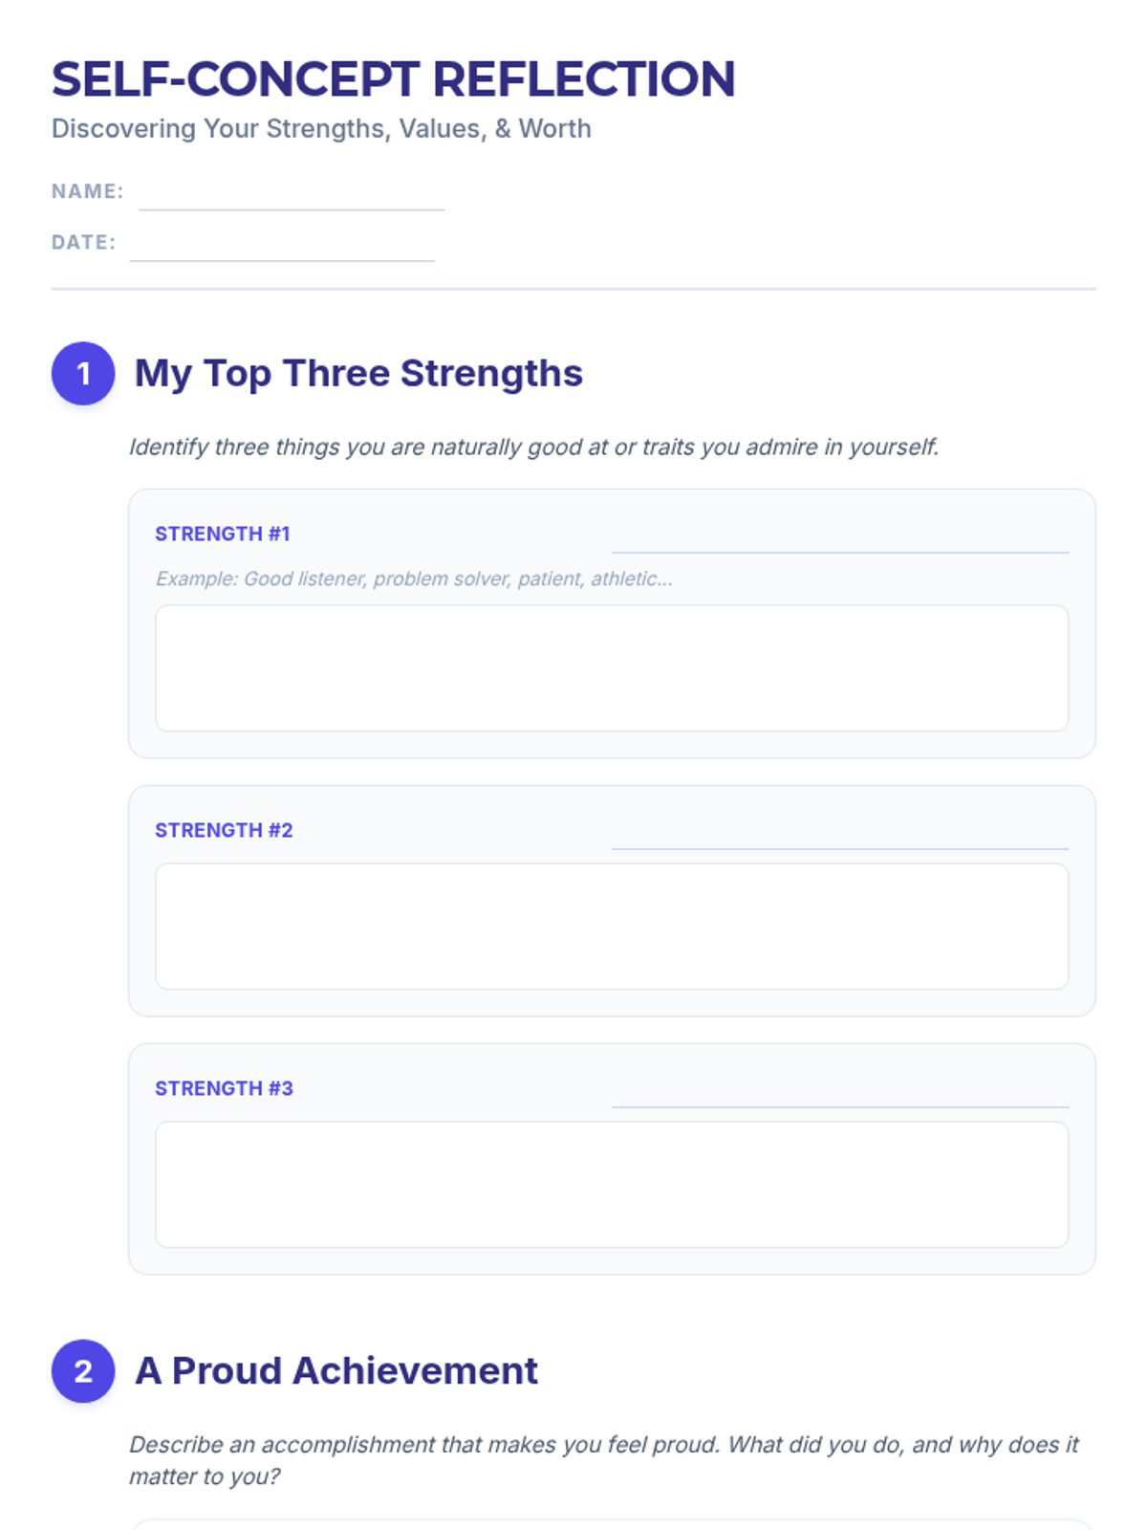Screen dimensions: 1147x1530
Task: Click the number 1 circle badge
Action: 83,373
